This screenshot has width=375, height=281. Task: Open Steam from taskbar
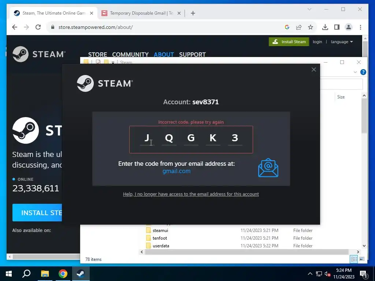81,274
